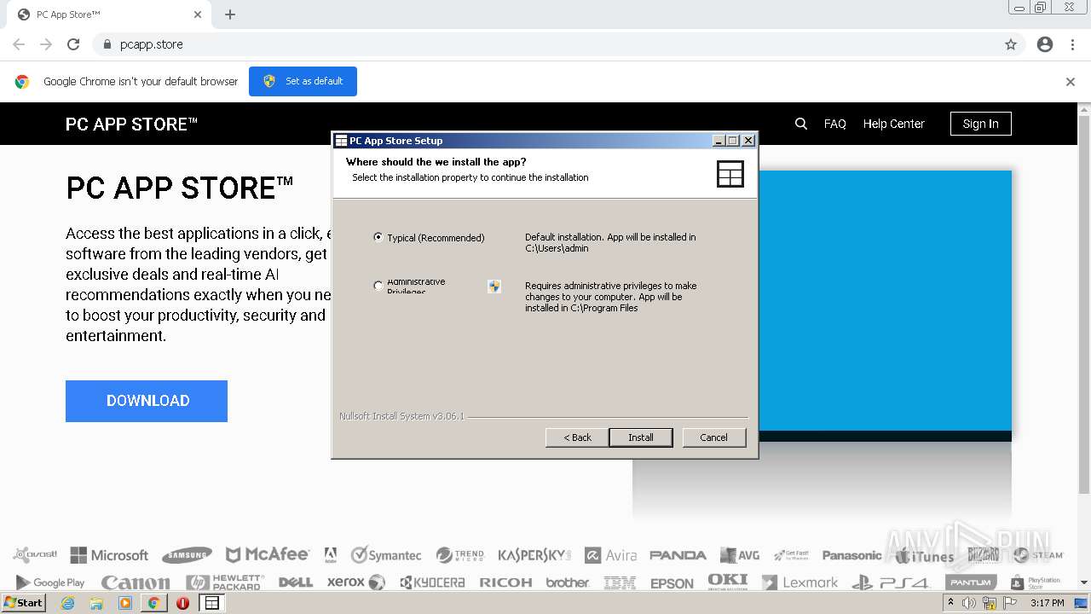Click the Samsung vendor logo
Viewport: 1091px width, 614px height.
187,555
